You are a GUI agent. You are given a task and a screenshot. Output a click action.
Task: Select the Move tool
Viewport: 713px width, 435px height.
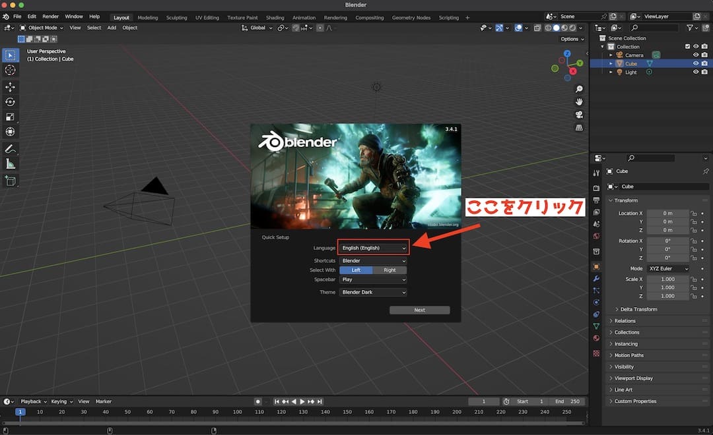point(10,87)
